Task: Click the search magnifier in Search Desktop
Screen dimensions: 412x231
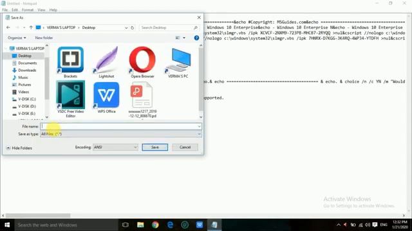Action: 196,28
